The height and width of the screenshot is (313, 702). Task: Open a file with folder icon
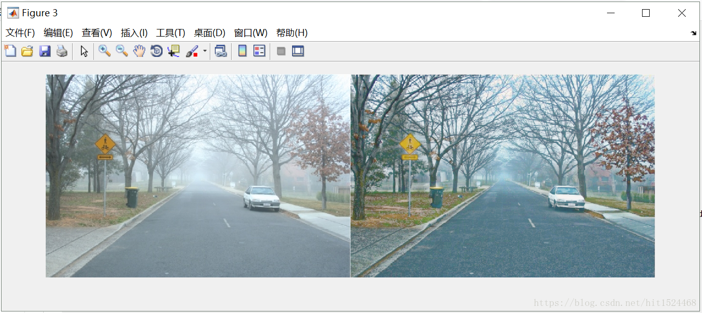coord(27,51)
